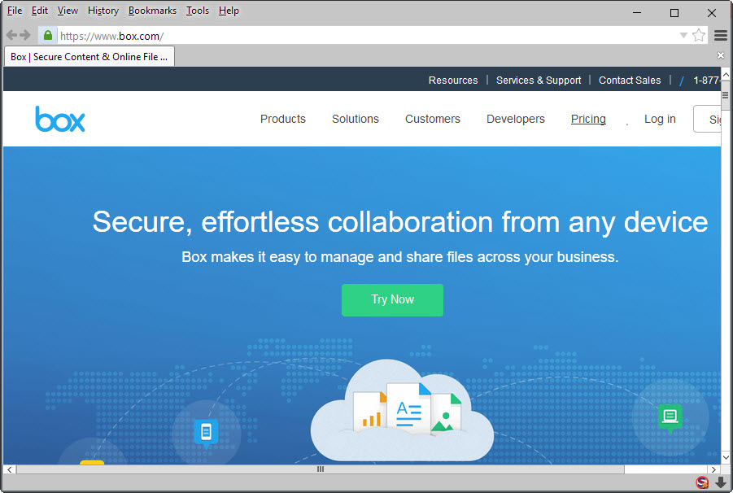Open the Products nav item
This screenshot has height=493, width=733.
[x=283, y=119]
